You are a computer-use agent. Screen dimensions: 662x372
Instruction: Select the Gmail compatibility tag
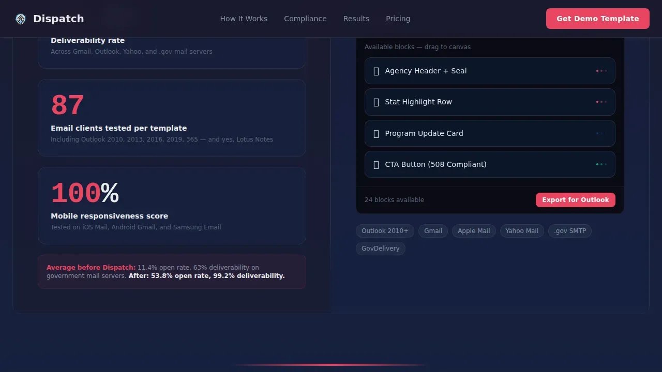pos(433,231)
